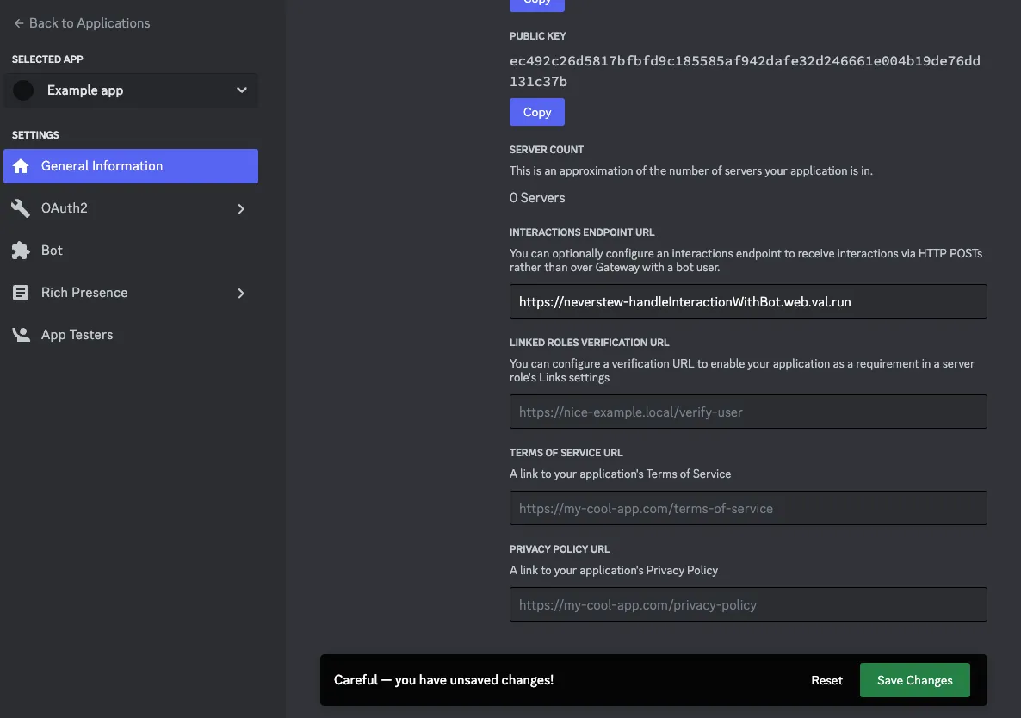Open the Bot settings page
The width and height of the screenshot is (1021, 718).
[x=53, y=251]
